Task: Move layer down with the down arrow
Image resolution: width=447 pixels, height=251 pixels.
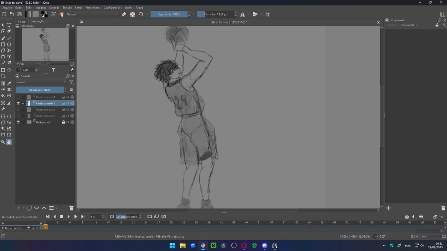Action: click(37, 208)
